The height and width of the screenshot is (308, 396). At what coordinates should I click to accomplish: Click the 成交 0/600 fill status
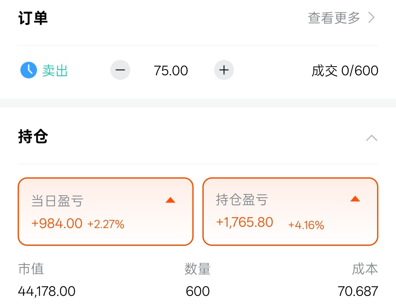tap(345, 71)
